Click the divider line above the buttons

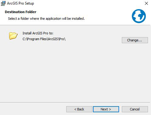point(75,102)
